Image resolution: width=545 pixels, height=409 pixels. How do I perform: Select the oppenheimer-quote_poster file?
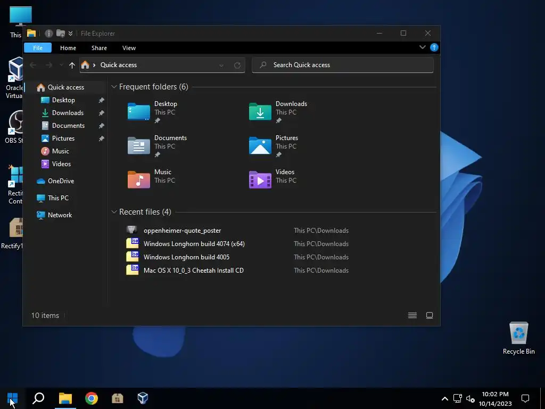[182, 231]
